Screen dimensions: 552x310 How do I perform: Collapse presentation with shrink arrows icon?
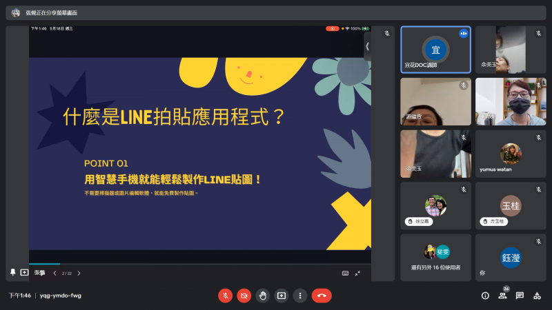coord(357,273)
